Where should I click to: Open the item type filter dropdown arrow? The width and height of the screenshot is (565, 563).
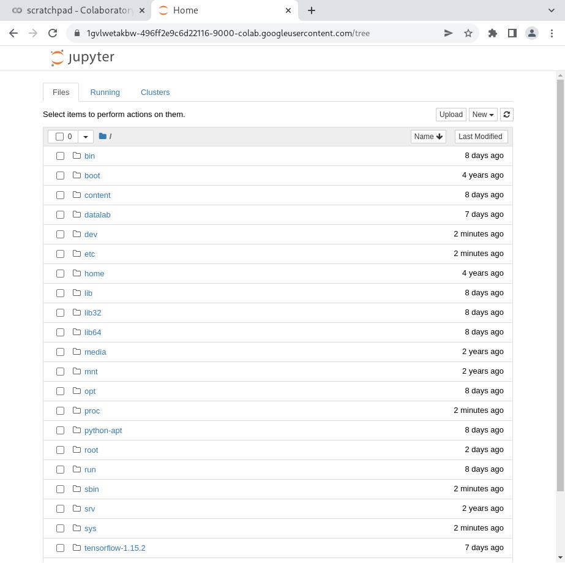pyautogui.click(x=86, y=136)
